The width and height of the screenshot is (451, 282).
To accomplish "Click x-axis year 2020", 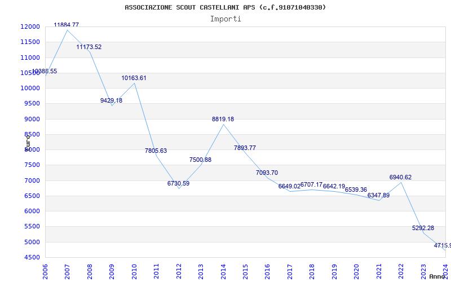I will (x=357, y=272).
